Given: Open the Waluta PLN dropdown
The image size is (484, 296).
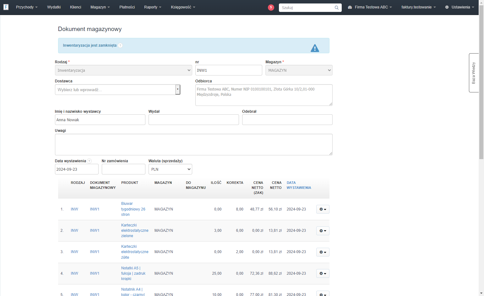Looking at the screenshot, I should click(170, 169).
